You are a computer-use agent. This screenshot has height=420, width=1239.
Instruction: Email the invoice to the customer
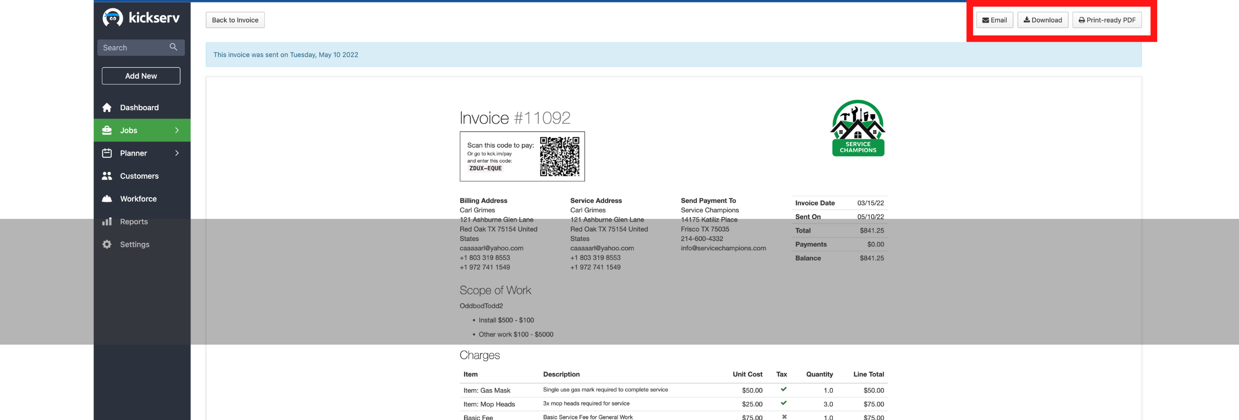[x=994, y=20]
